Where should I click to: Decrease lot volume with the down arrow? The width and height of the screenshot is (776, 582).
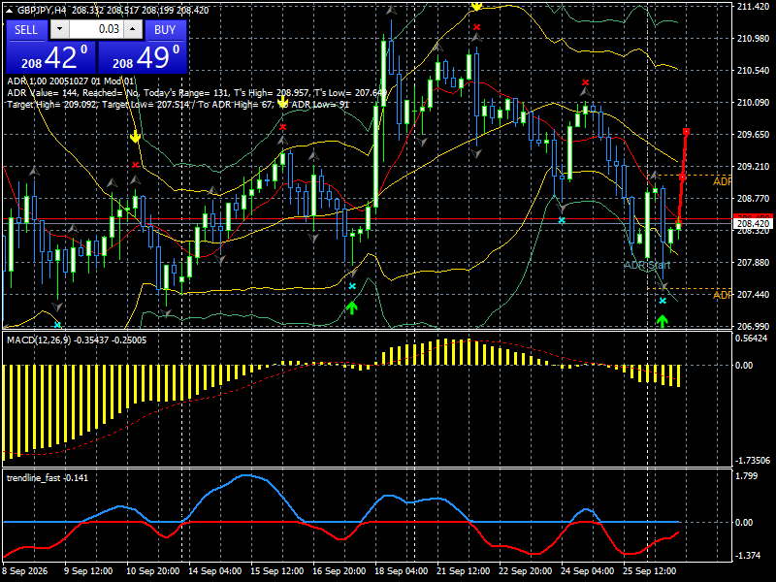[x=60, y=29]
